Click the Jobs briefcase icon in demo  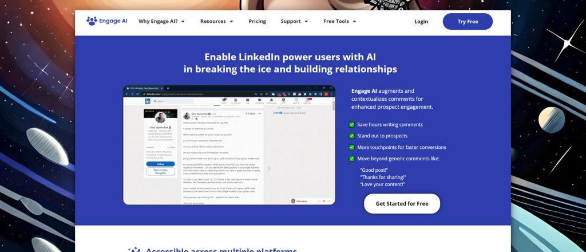pyautogui.click(x=248, y=101)
